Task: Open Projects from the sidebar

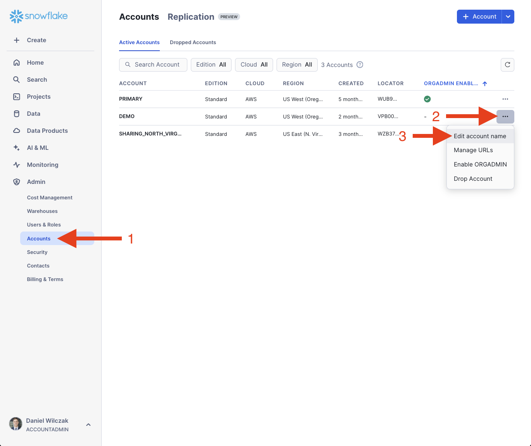Action: pos(38,97)
